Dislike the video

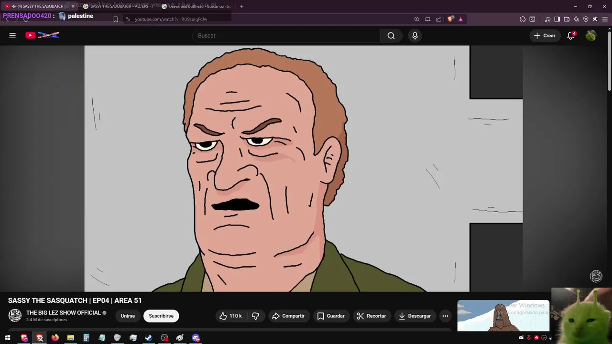[256, 316]
